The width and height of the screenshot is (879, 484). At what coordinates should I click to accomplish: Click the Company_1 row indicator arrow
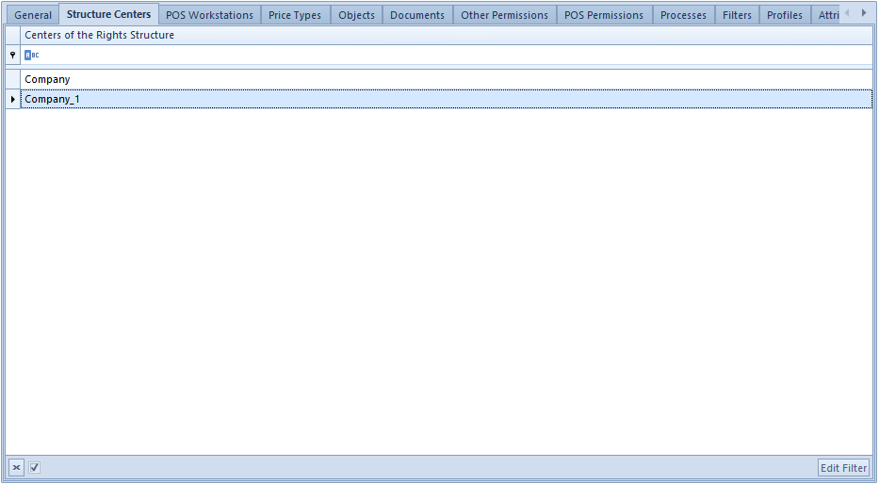(13, 99)
